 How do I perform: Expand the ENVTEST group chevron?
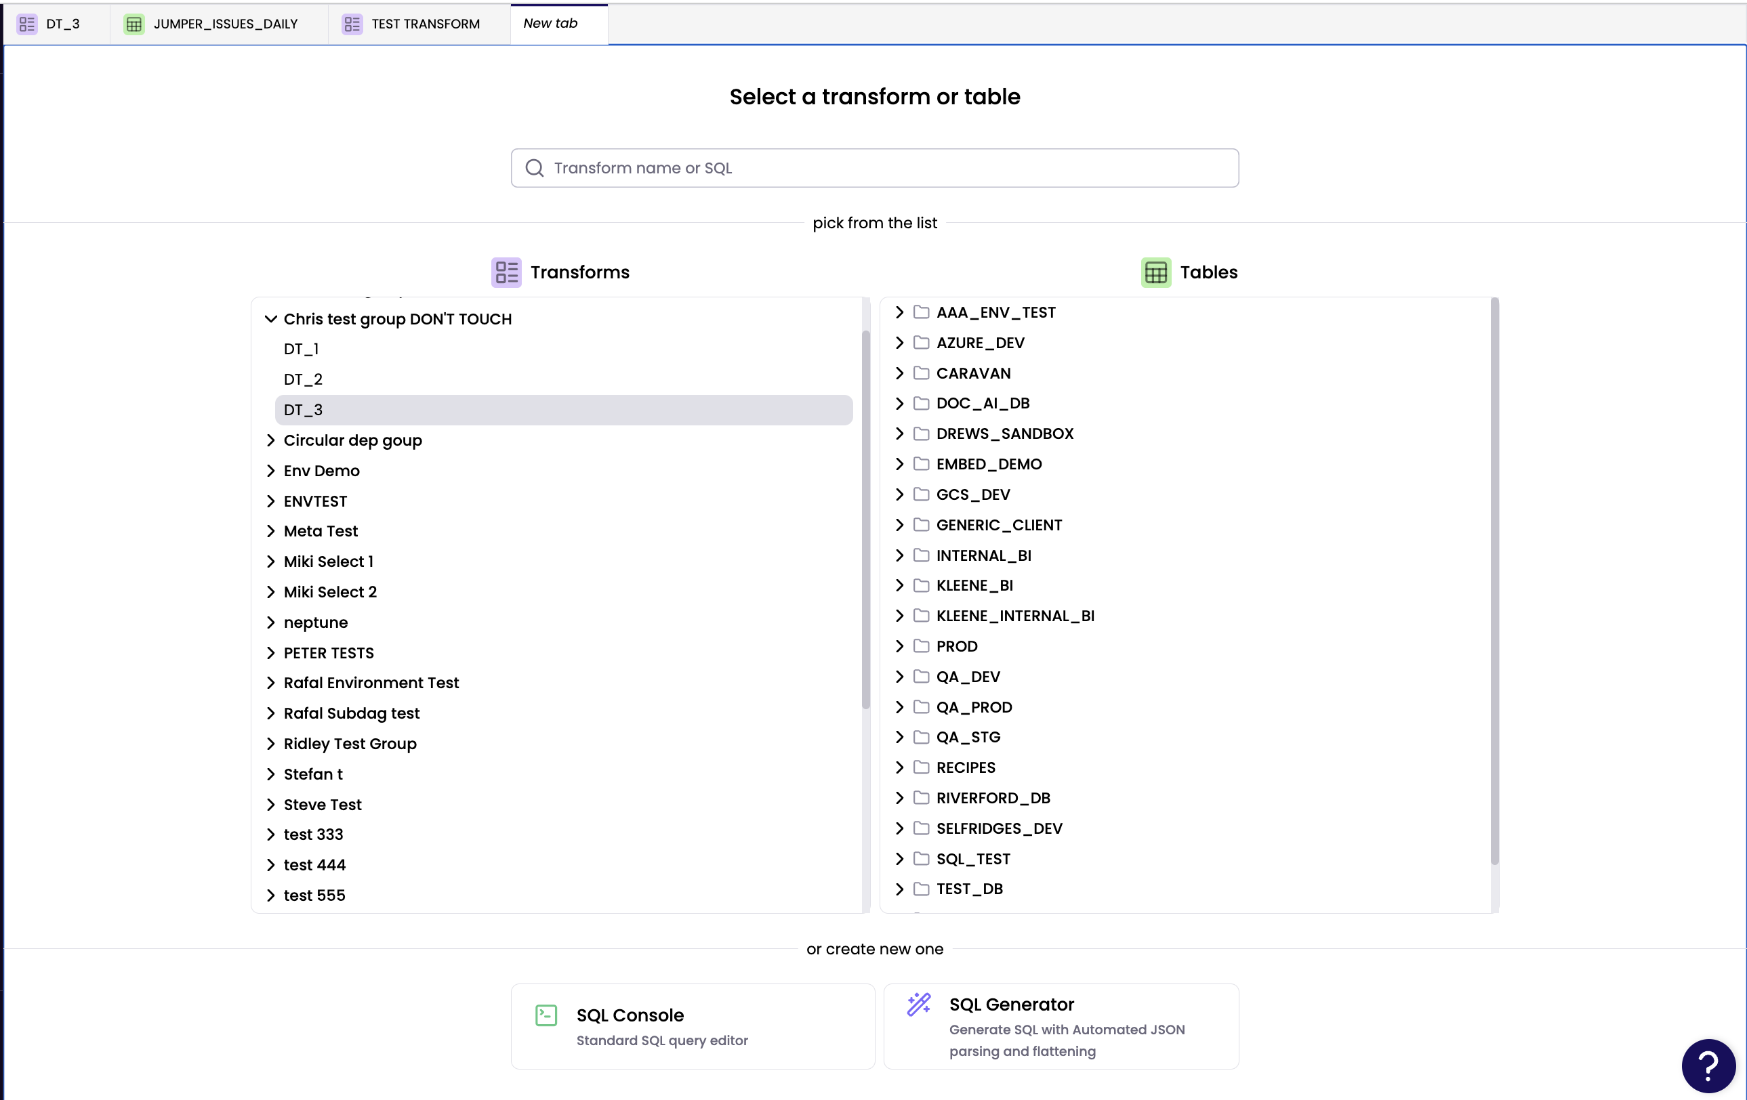click(270, 501)
